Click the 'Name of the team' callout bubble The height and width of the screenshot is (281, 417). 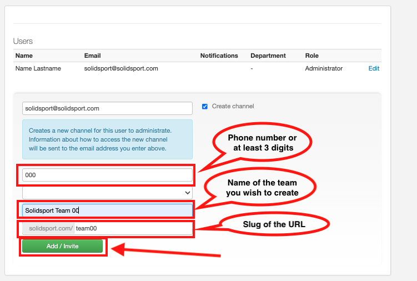(261, 188)
